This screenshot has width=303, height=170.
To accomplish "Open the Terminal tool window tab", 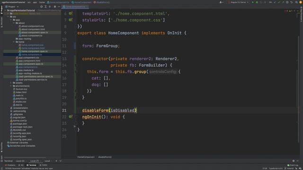I will [31, 165].
